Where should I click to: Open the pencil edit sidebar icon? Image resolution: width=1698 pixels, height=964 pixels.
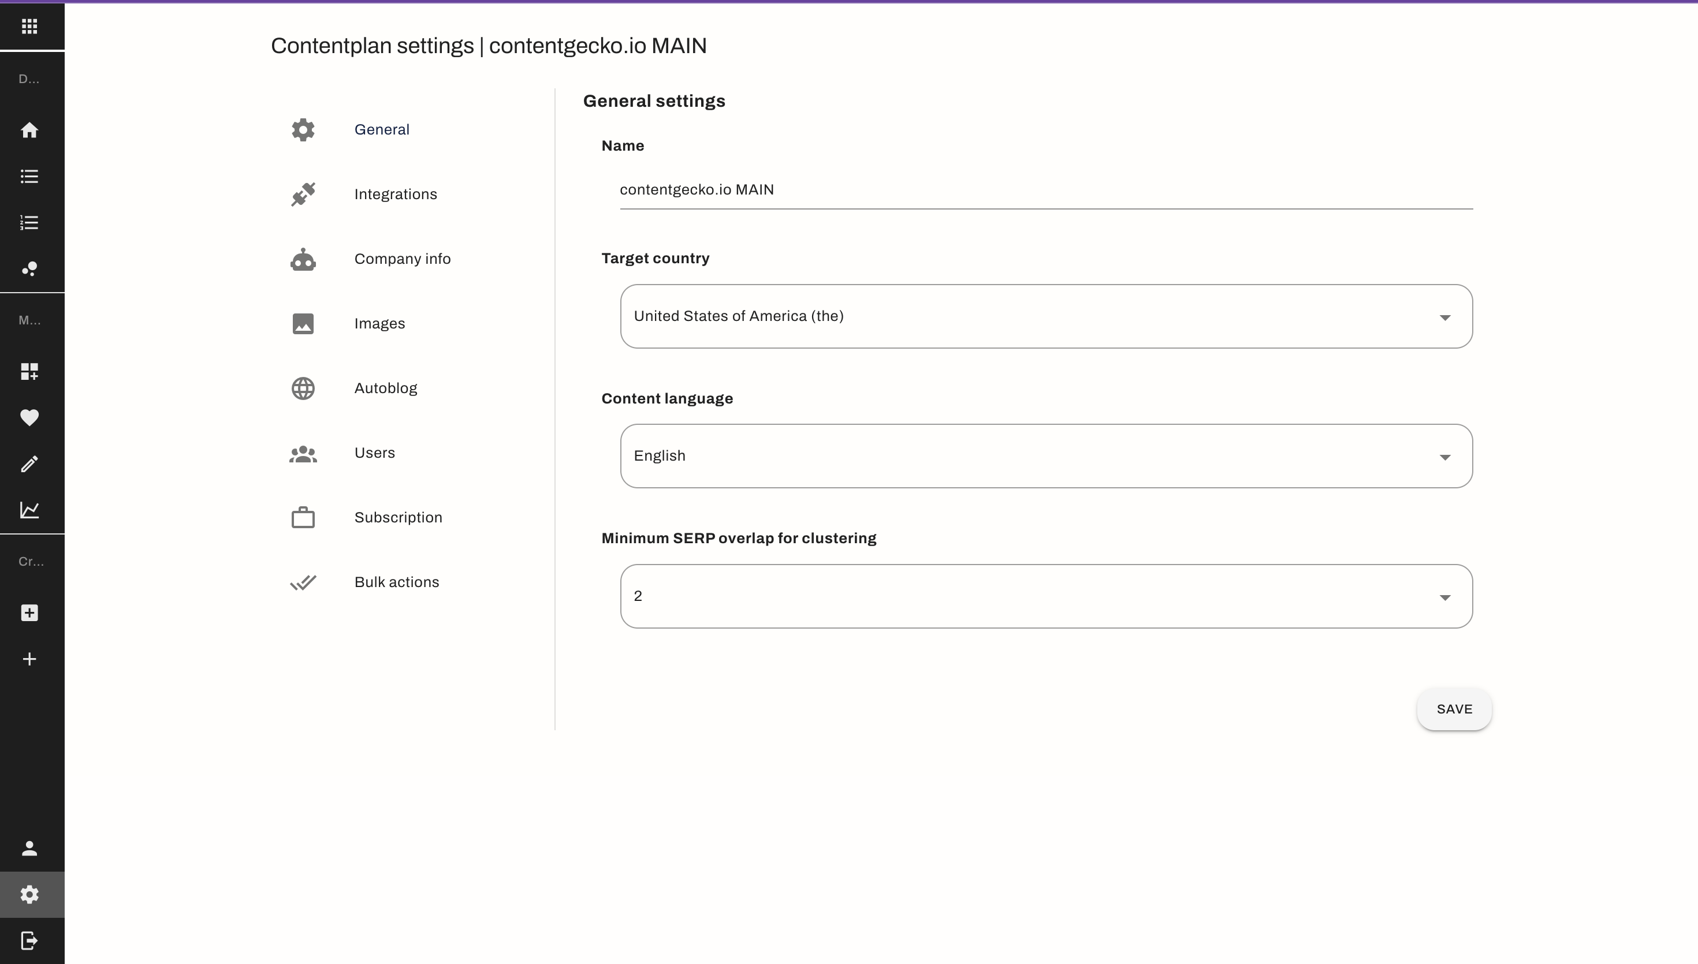29,464
